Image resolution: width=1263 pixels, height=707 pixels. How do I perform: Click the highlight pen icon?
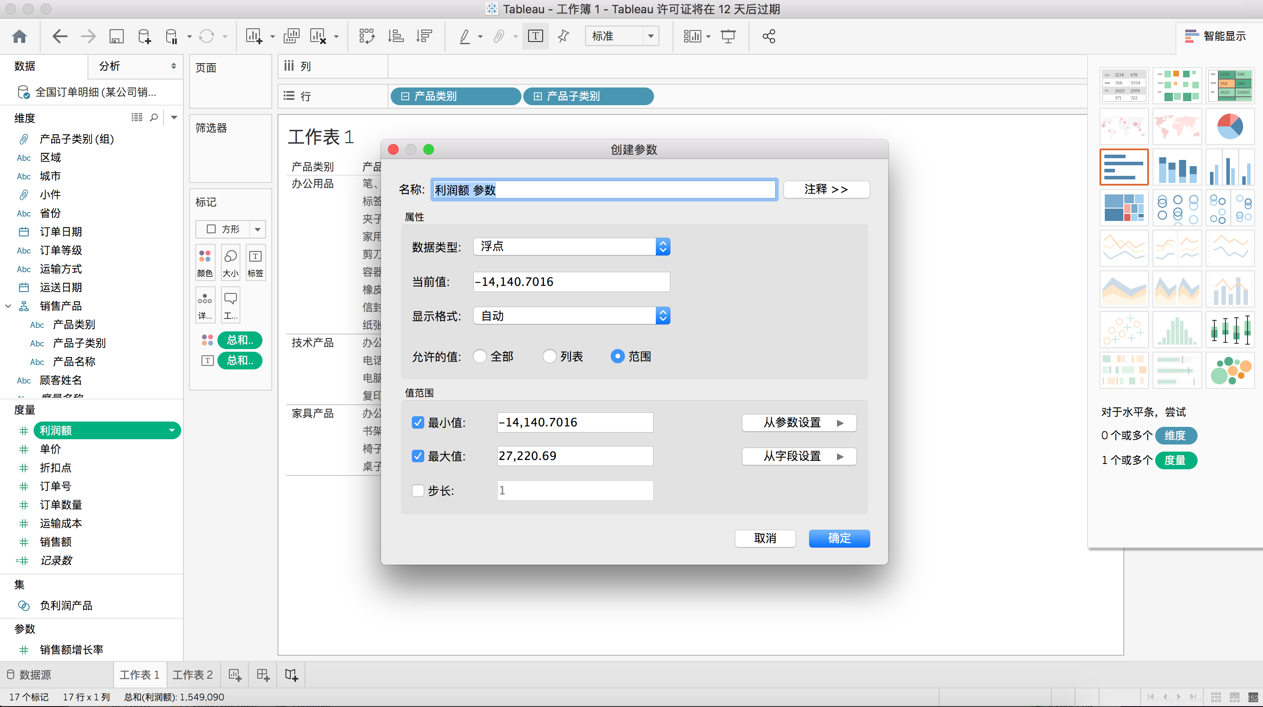(464, 36)
